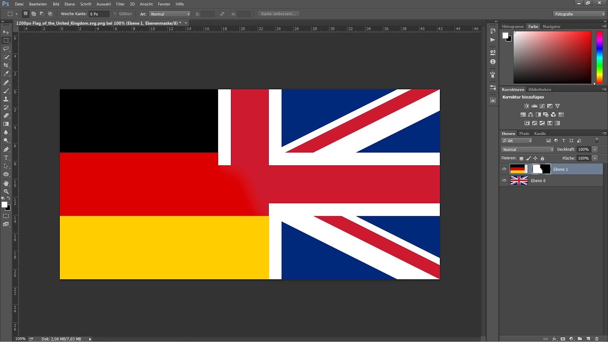Open the Info panel icon

(493, 62)
